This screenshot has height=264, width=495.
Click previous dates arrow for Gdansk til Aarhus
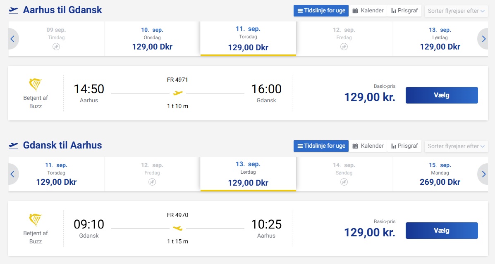coord(12,174)
